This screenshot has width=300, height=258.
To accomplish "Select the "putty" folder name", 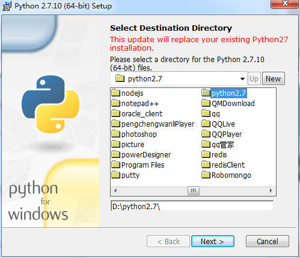I will coord(130,175).
